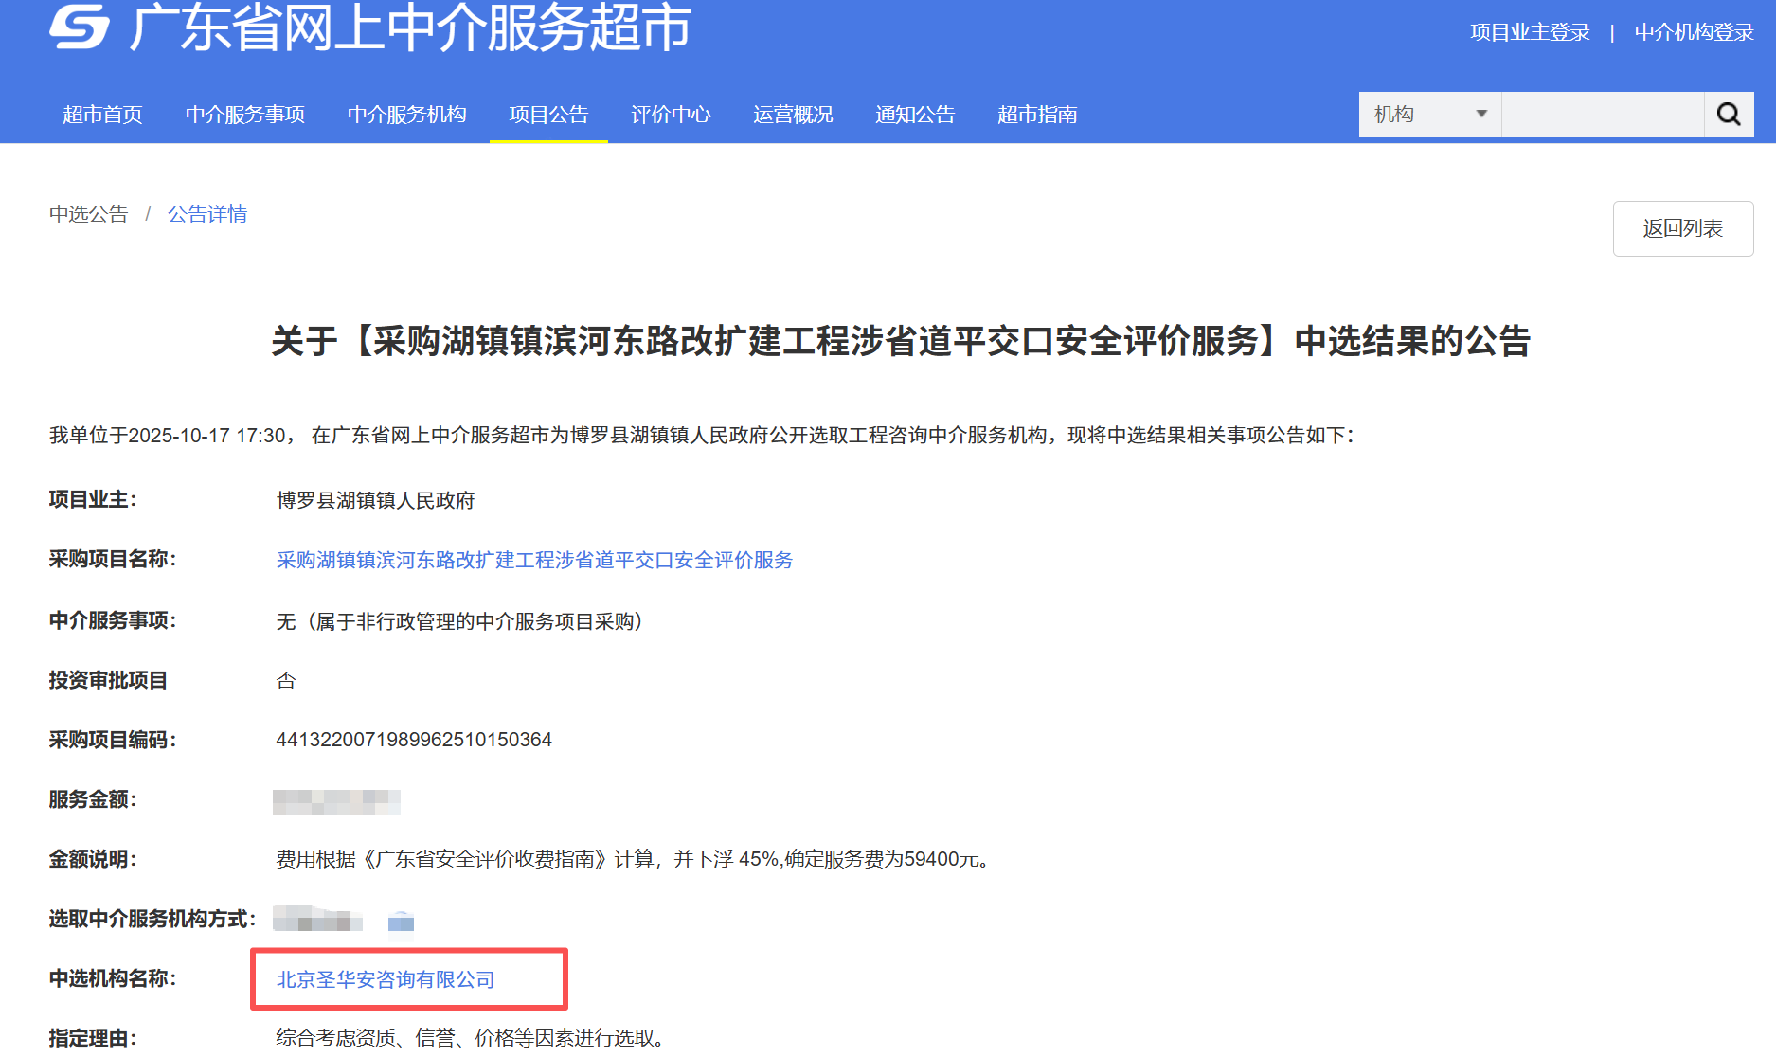Screen dimensions: 1776x1057
Task: Select the 项目公告 tab
Action: point(548,115)
